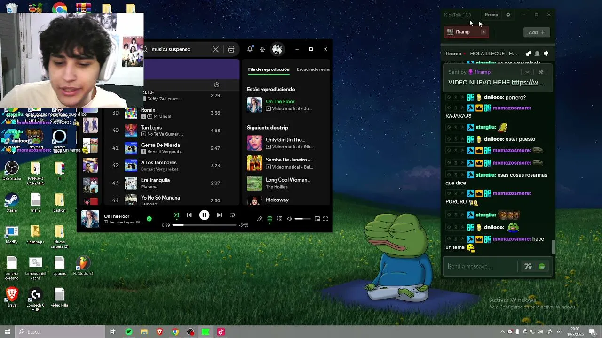Ban user icon on 'estar puesto' message
The image size is (602, 338).
pos(449,139)
